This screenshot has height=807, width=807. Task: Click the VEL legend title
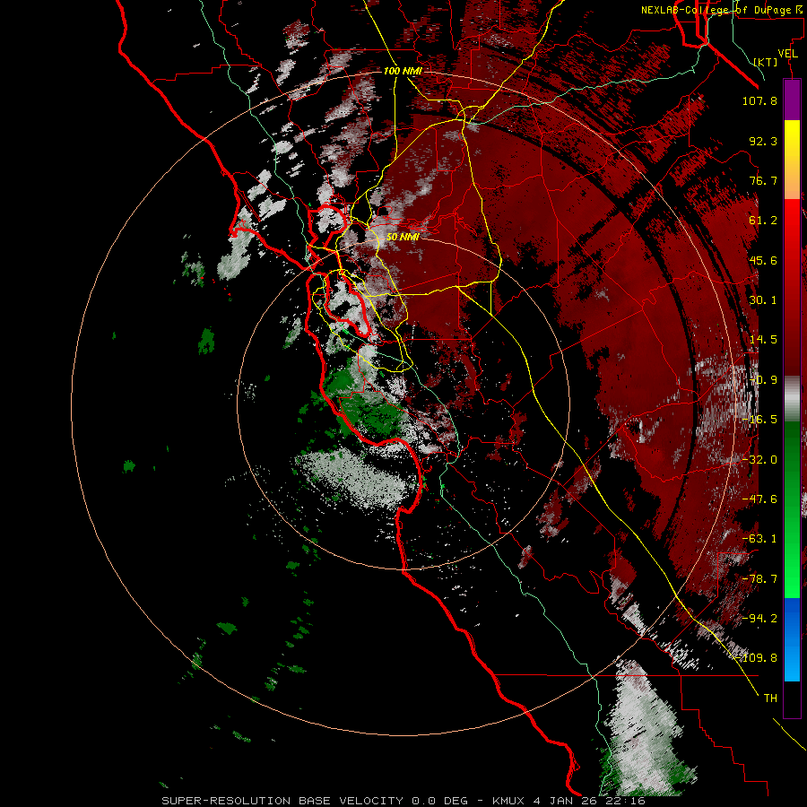pyautogui.click(x=788, y=54)
